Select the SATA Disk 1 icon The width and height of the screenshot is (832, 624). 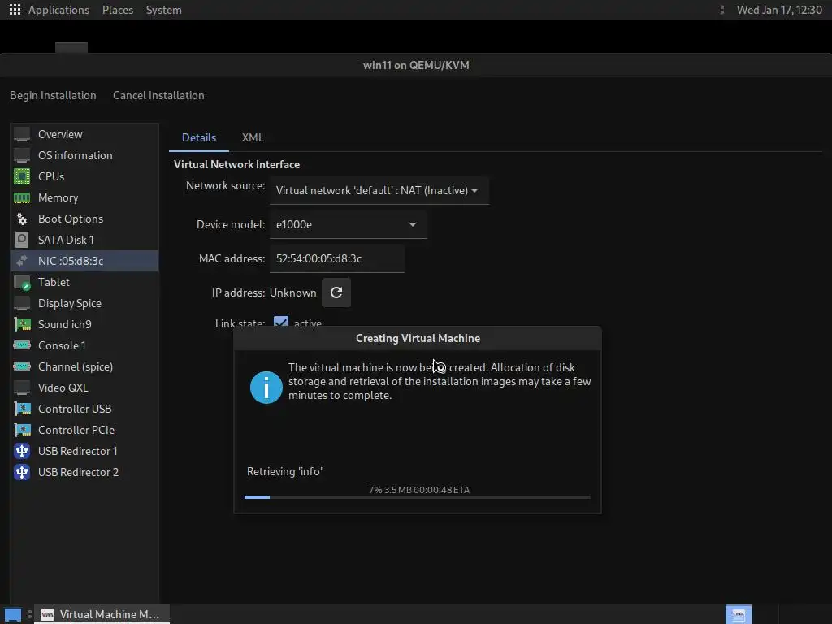[x=22, y=240]
